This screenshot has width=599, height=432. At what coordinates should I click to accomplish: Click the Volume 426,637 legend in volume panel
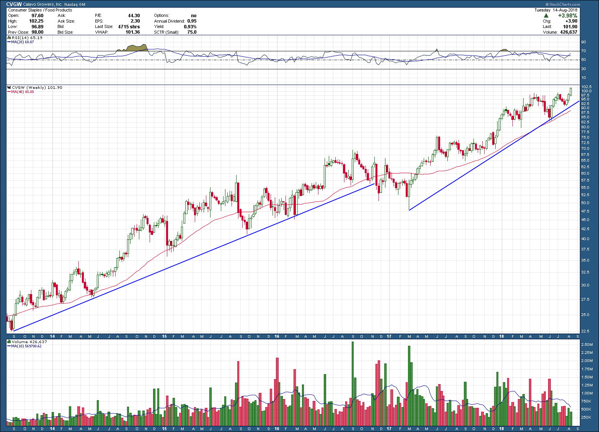(29, 342)
